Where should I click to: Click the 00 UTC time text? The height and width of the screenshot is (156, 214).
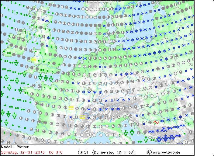point(56,152)
